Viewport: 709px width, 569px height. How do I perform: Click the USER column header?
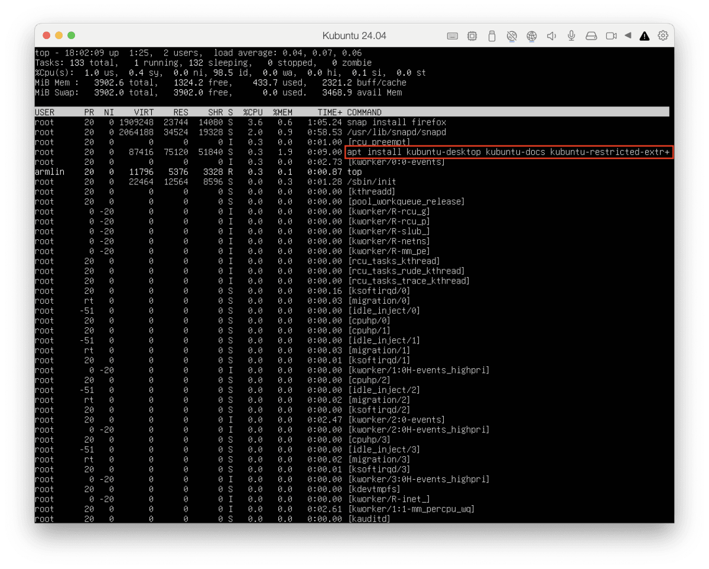pos(45,112)
